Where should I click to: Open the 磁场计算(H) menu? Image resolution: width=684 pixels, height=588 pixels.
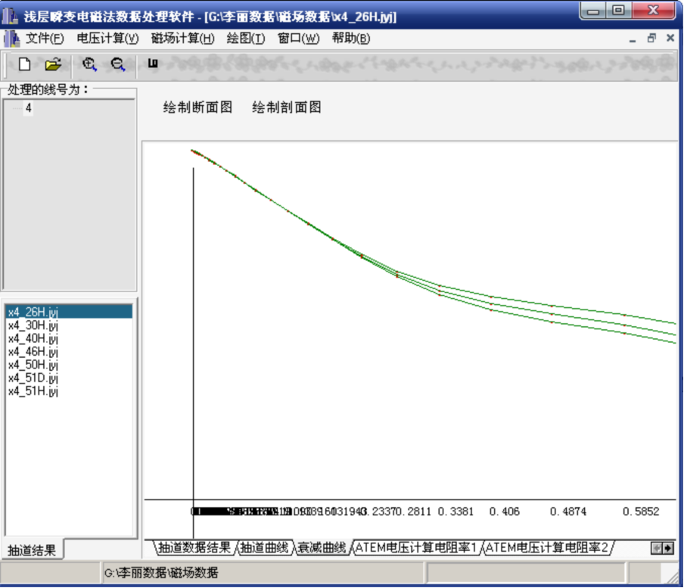[x=182, y=39]
